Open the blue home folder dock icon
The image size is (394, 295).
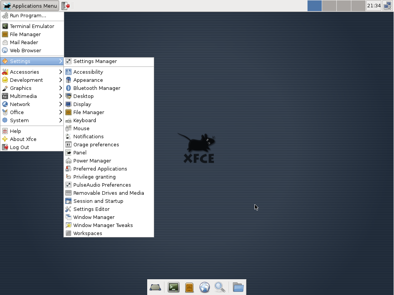[x=238, y=287]
